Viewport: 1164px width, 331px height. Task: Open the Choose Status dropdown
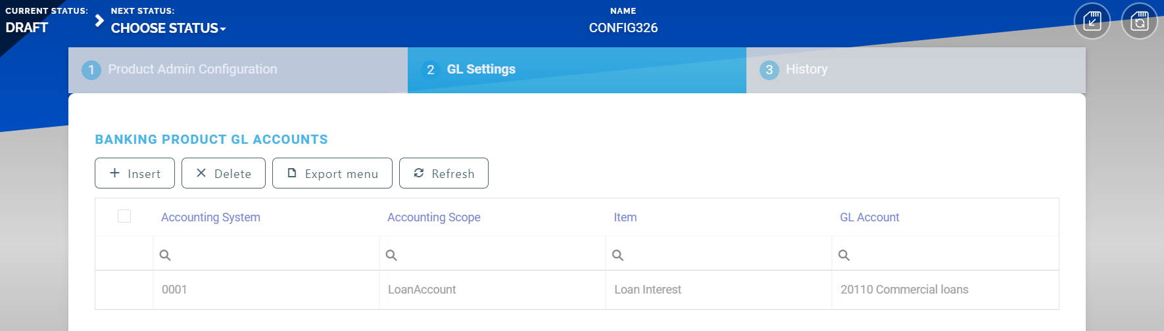(168, 28)
